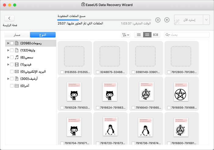
Task: Select checkbox of file 7912800
Action: (169, 72)
